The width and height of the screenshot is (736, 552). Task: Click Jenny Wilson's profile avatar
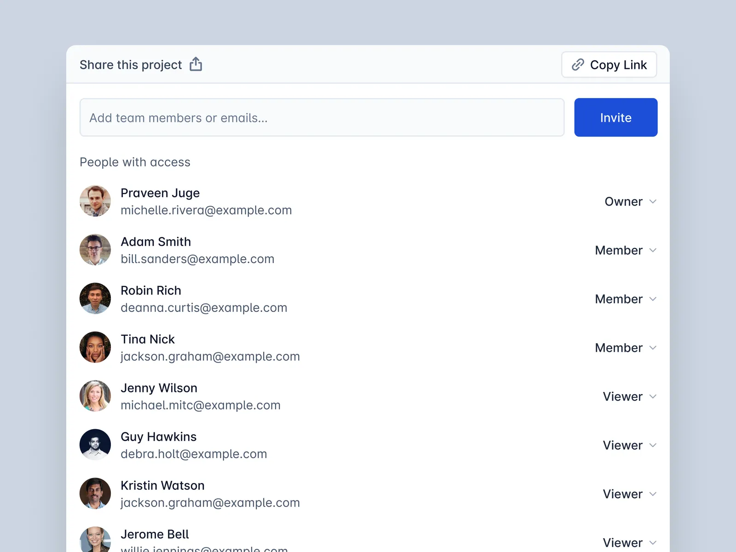pyautogui.click(x=95, y=397)
